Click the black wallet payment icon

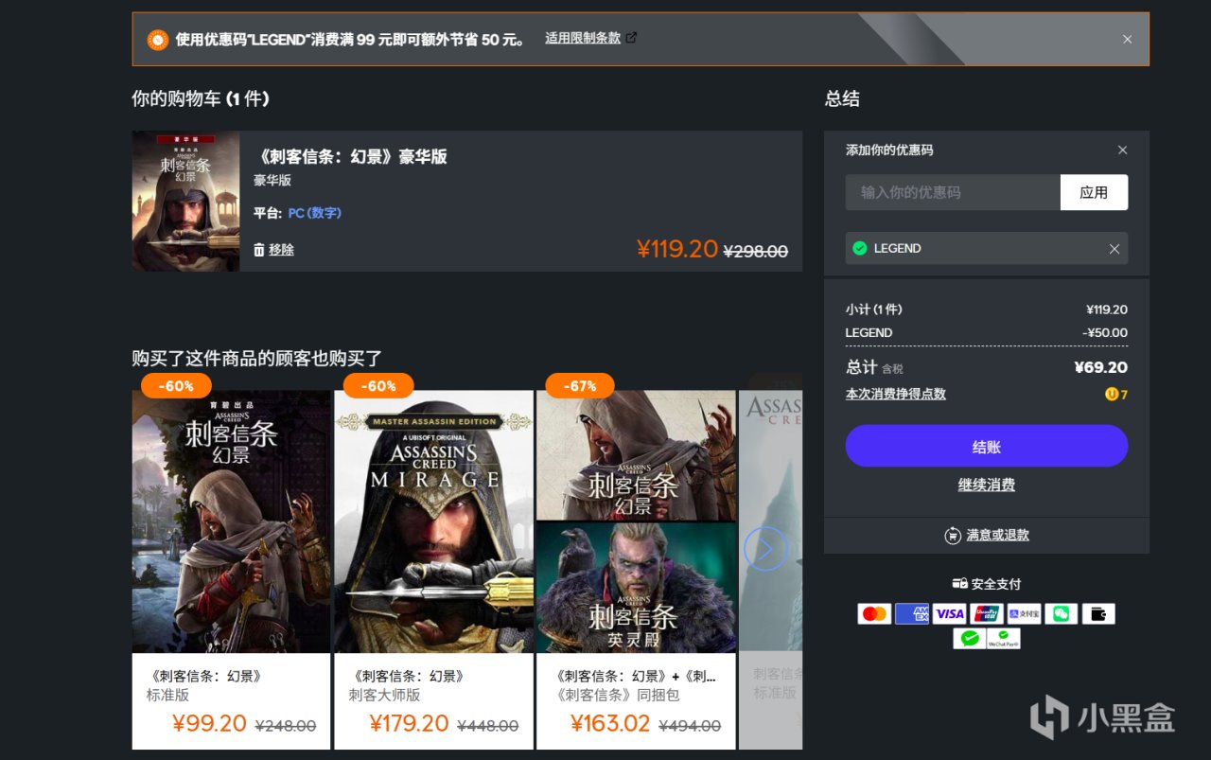coord(1098,614)
